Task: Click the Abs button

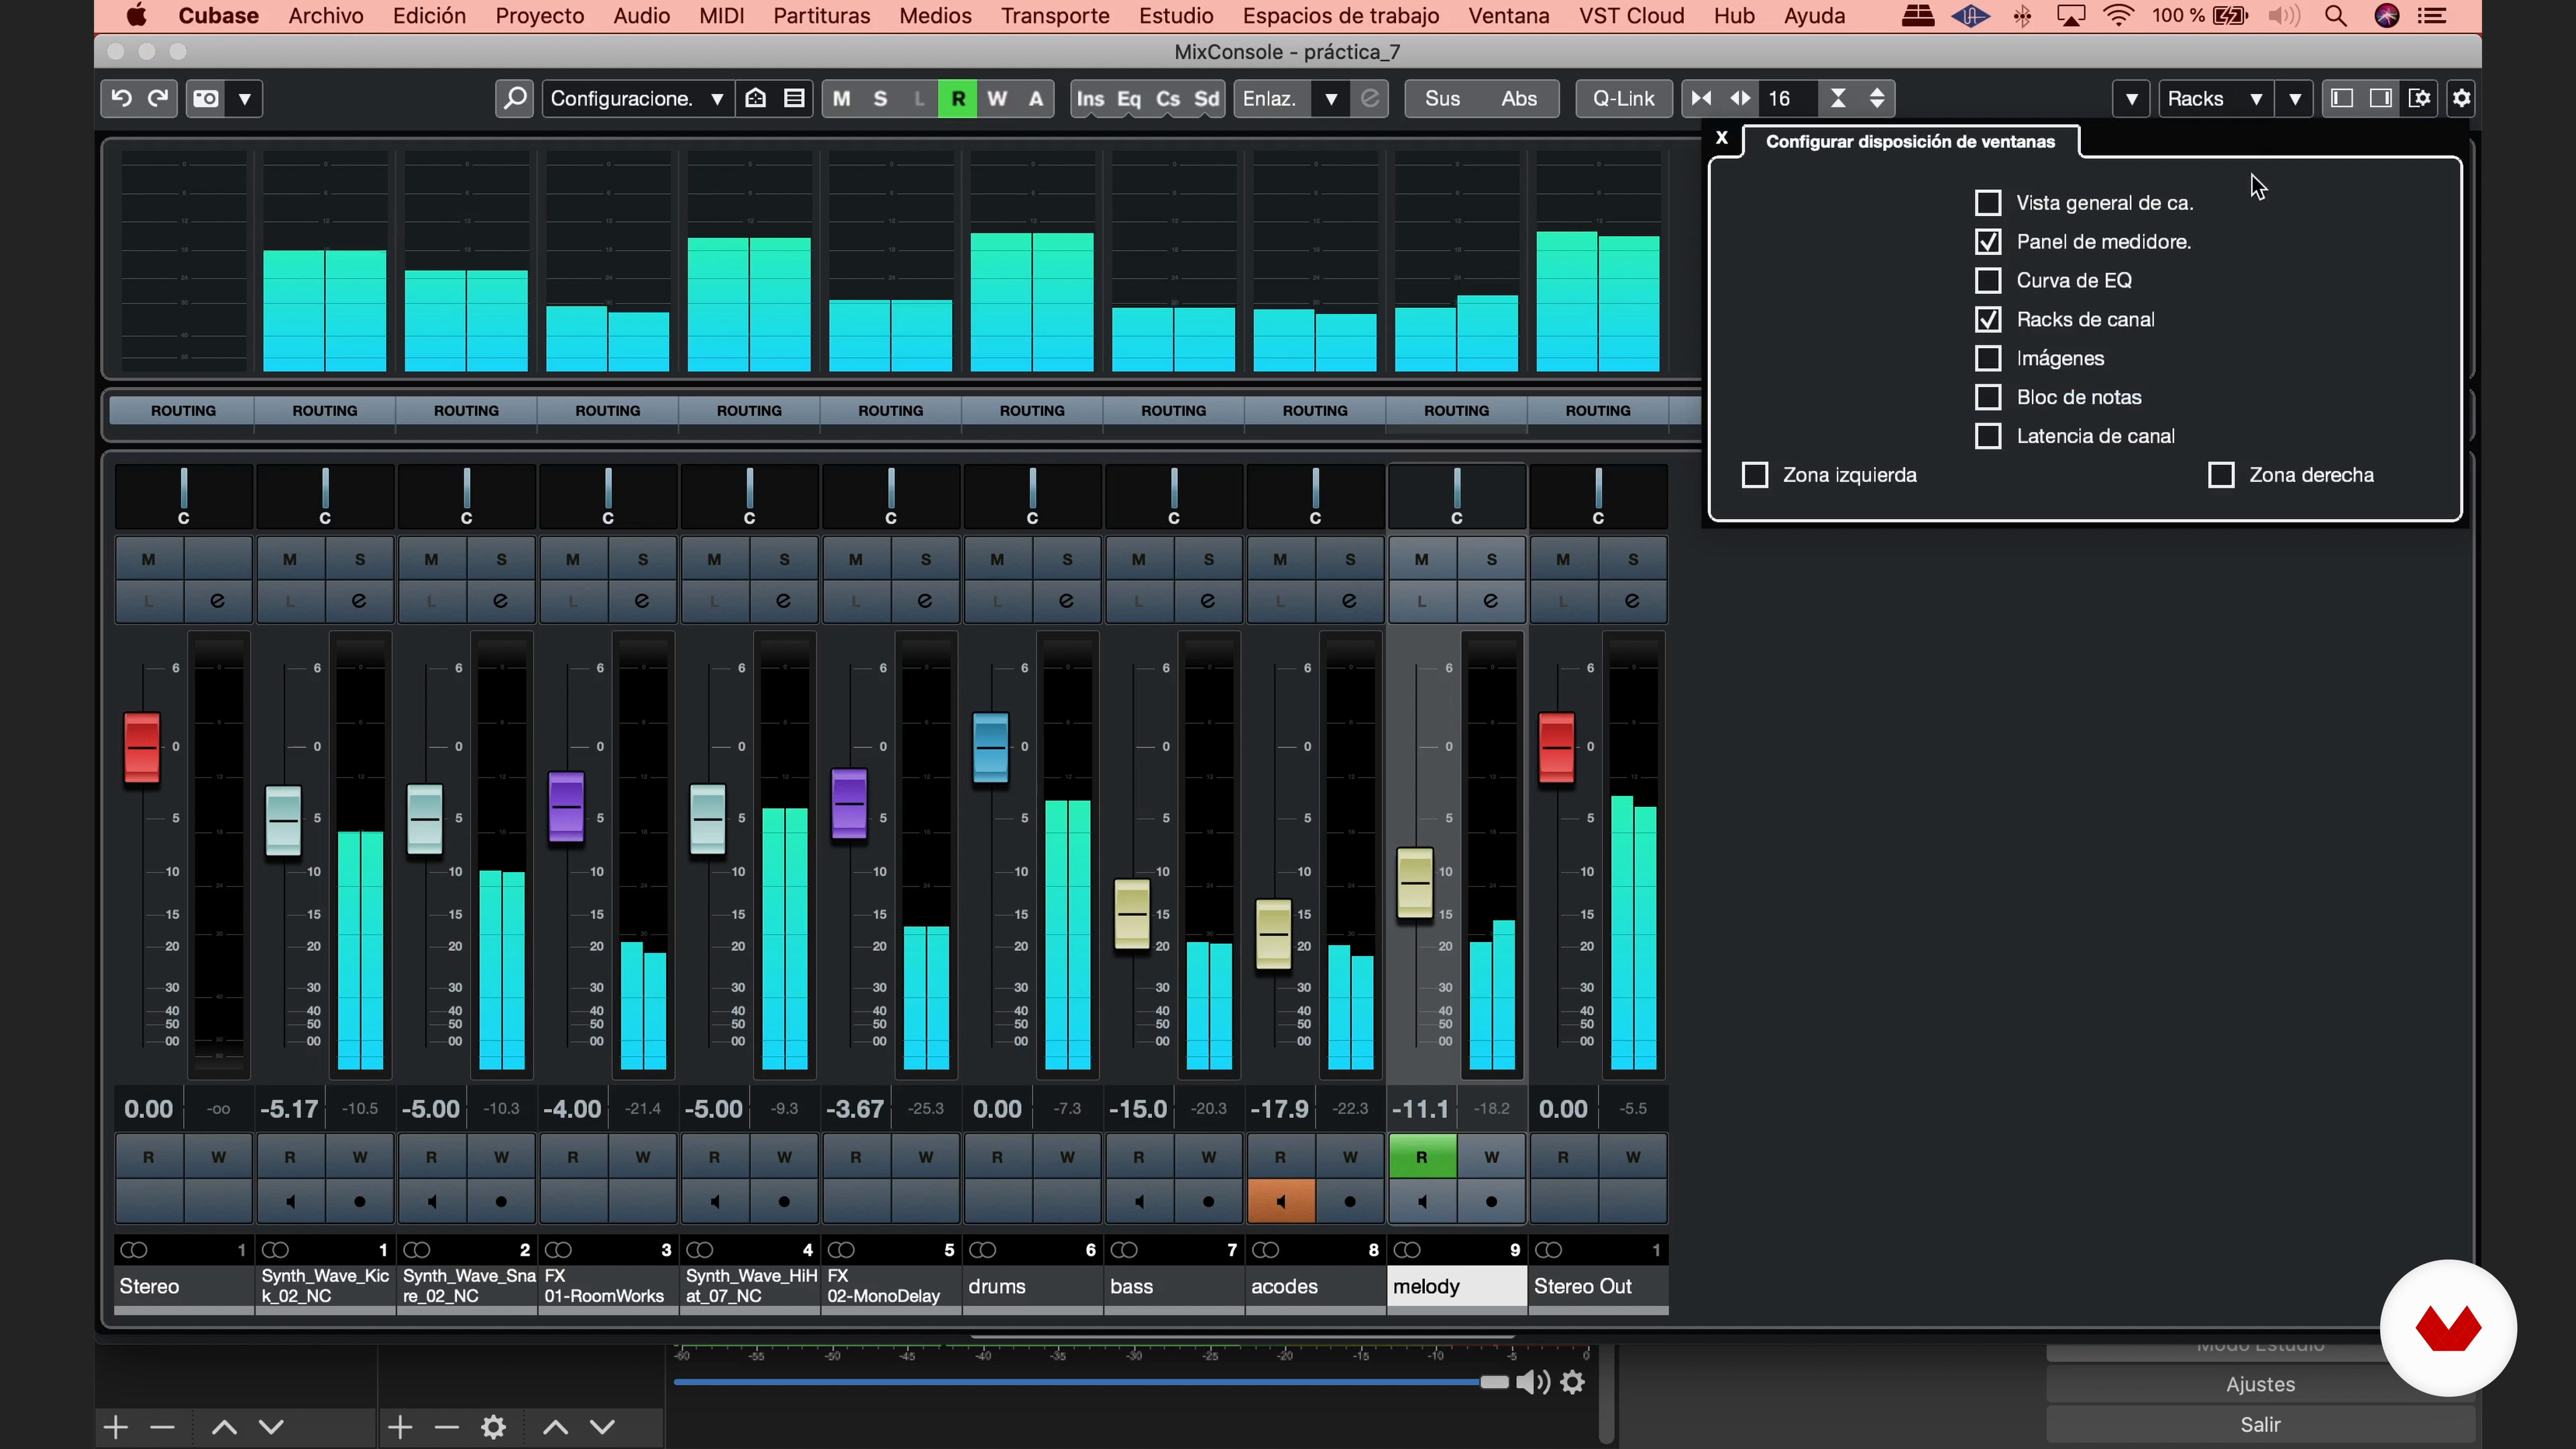Action: [x=1519, y=98]
